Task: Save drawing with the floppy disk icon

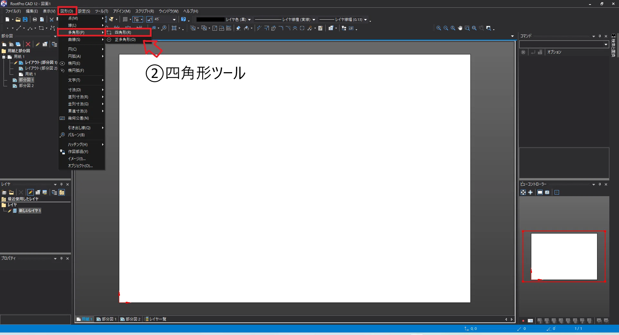Action: [25, 20]
